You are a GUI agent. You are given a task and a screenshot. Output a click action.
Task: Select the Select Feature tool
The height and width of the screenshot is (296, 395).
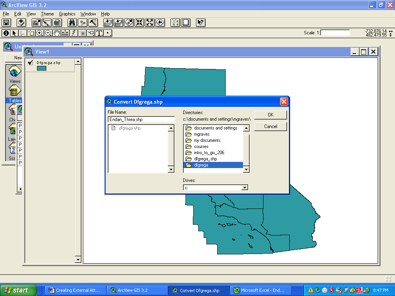coord(31,33)
